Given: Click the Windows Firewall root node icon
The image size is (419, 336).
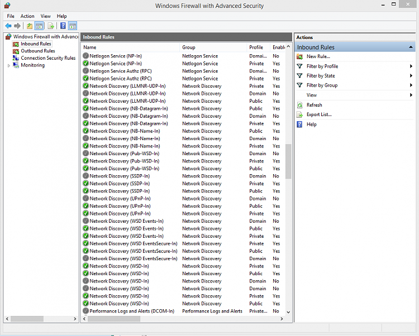Looking at the screenshot, I should click(x=8, y=37).
